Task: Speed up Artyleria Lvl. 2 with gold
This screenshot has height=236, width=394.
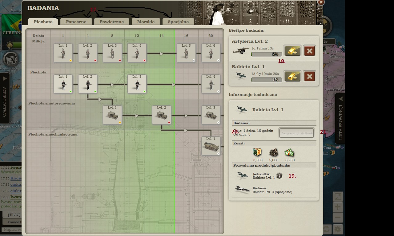Action: click(x=292, y=51)
